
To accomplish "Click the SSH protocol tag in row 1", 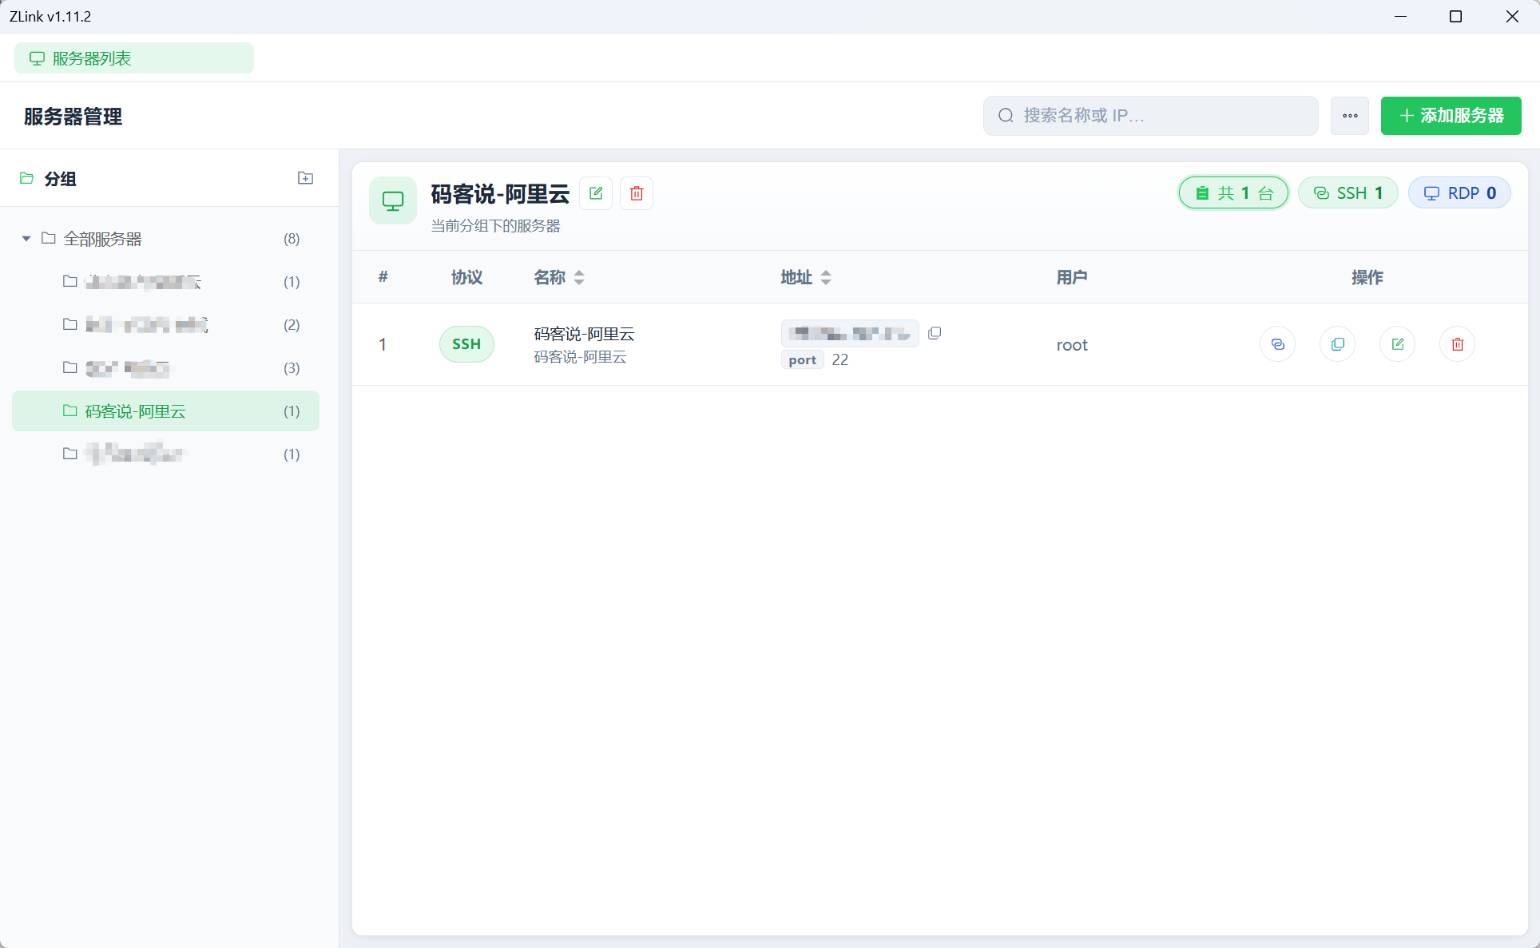I will coord(466,344).
